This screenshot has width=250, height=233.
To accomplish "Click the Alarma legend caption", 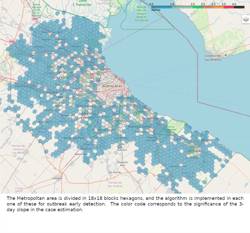I will 156,10.
